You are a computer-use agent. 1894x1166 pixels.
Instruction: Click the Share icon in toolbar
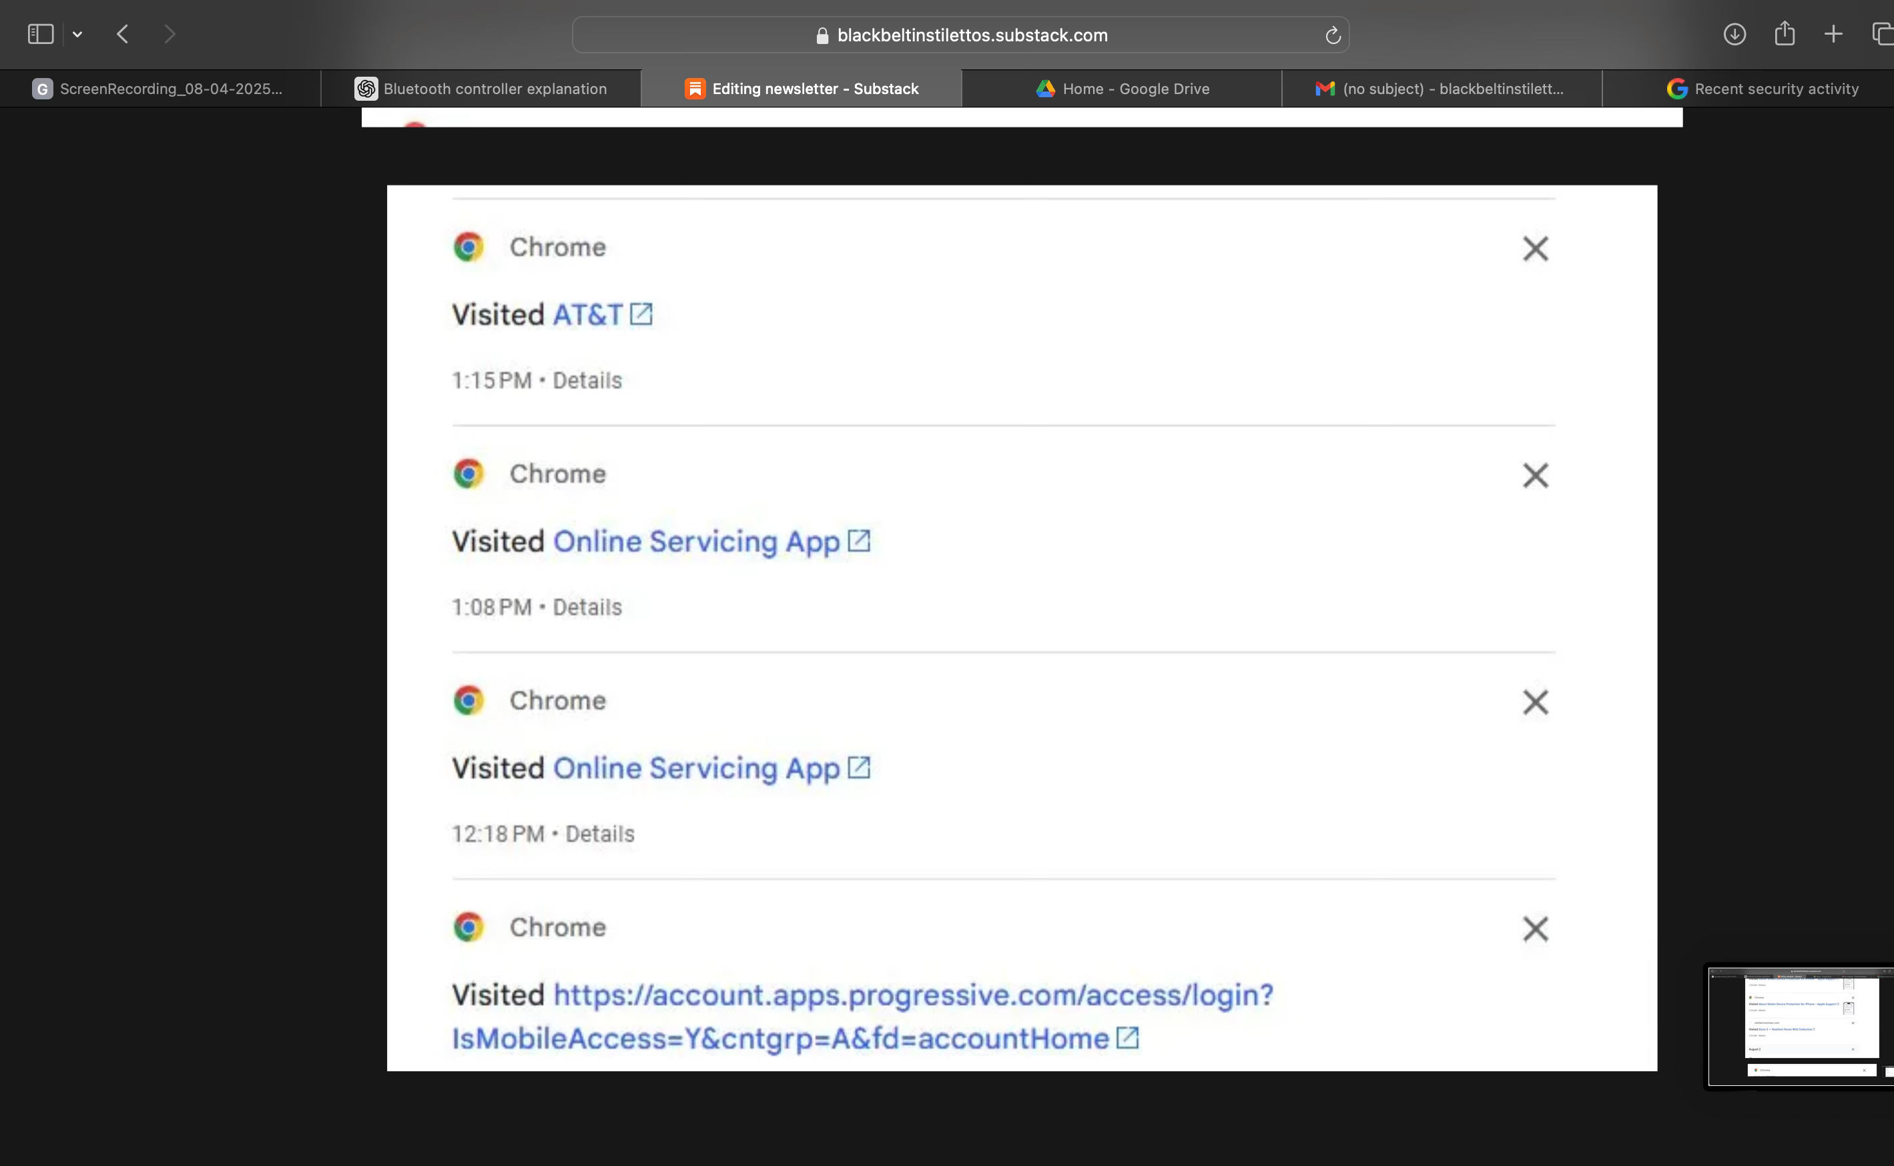[x=1784, y=34]
